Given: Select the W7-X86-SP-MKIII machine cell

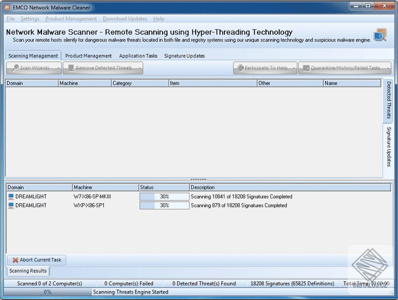Looking at the screenshot, I should (x=92, y=197).
